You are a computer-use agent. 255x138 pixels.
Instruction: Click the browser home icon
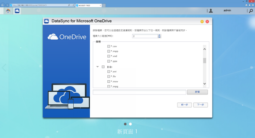pyautogui.click(x=246, y=5)
